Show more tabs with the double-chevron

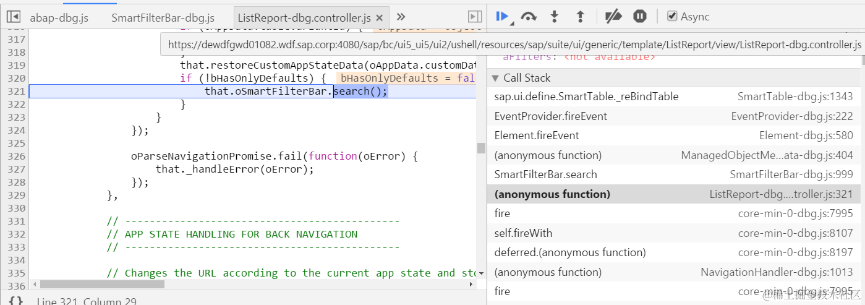click(401, 17)
